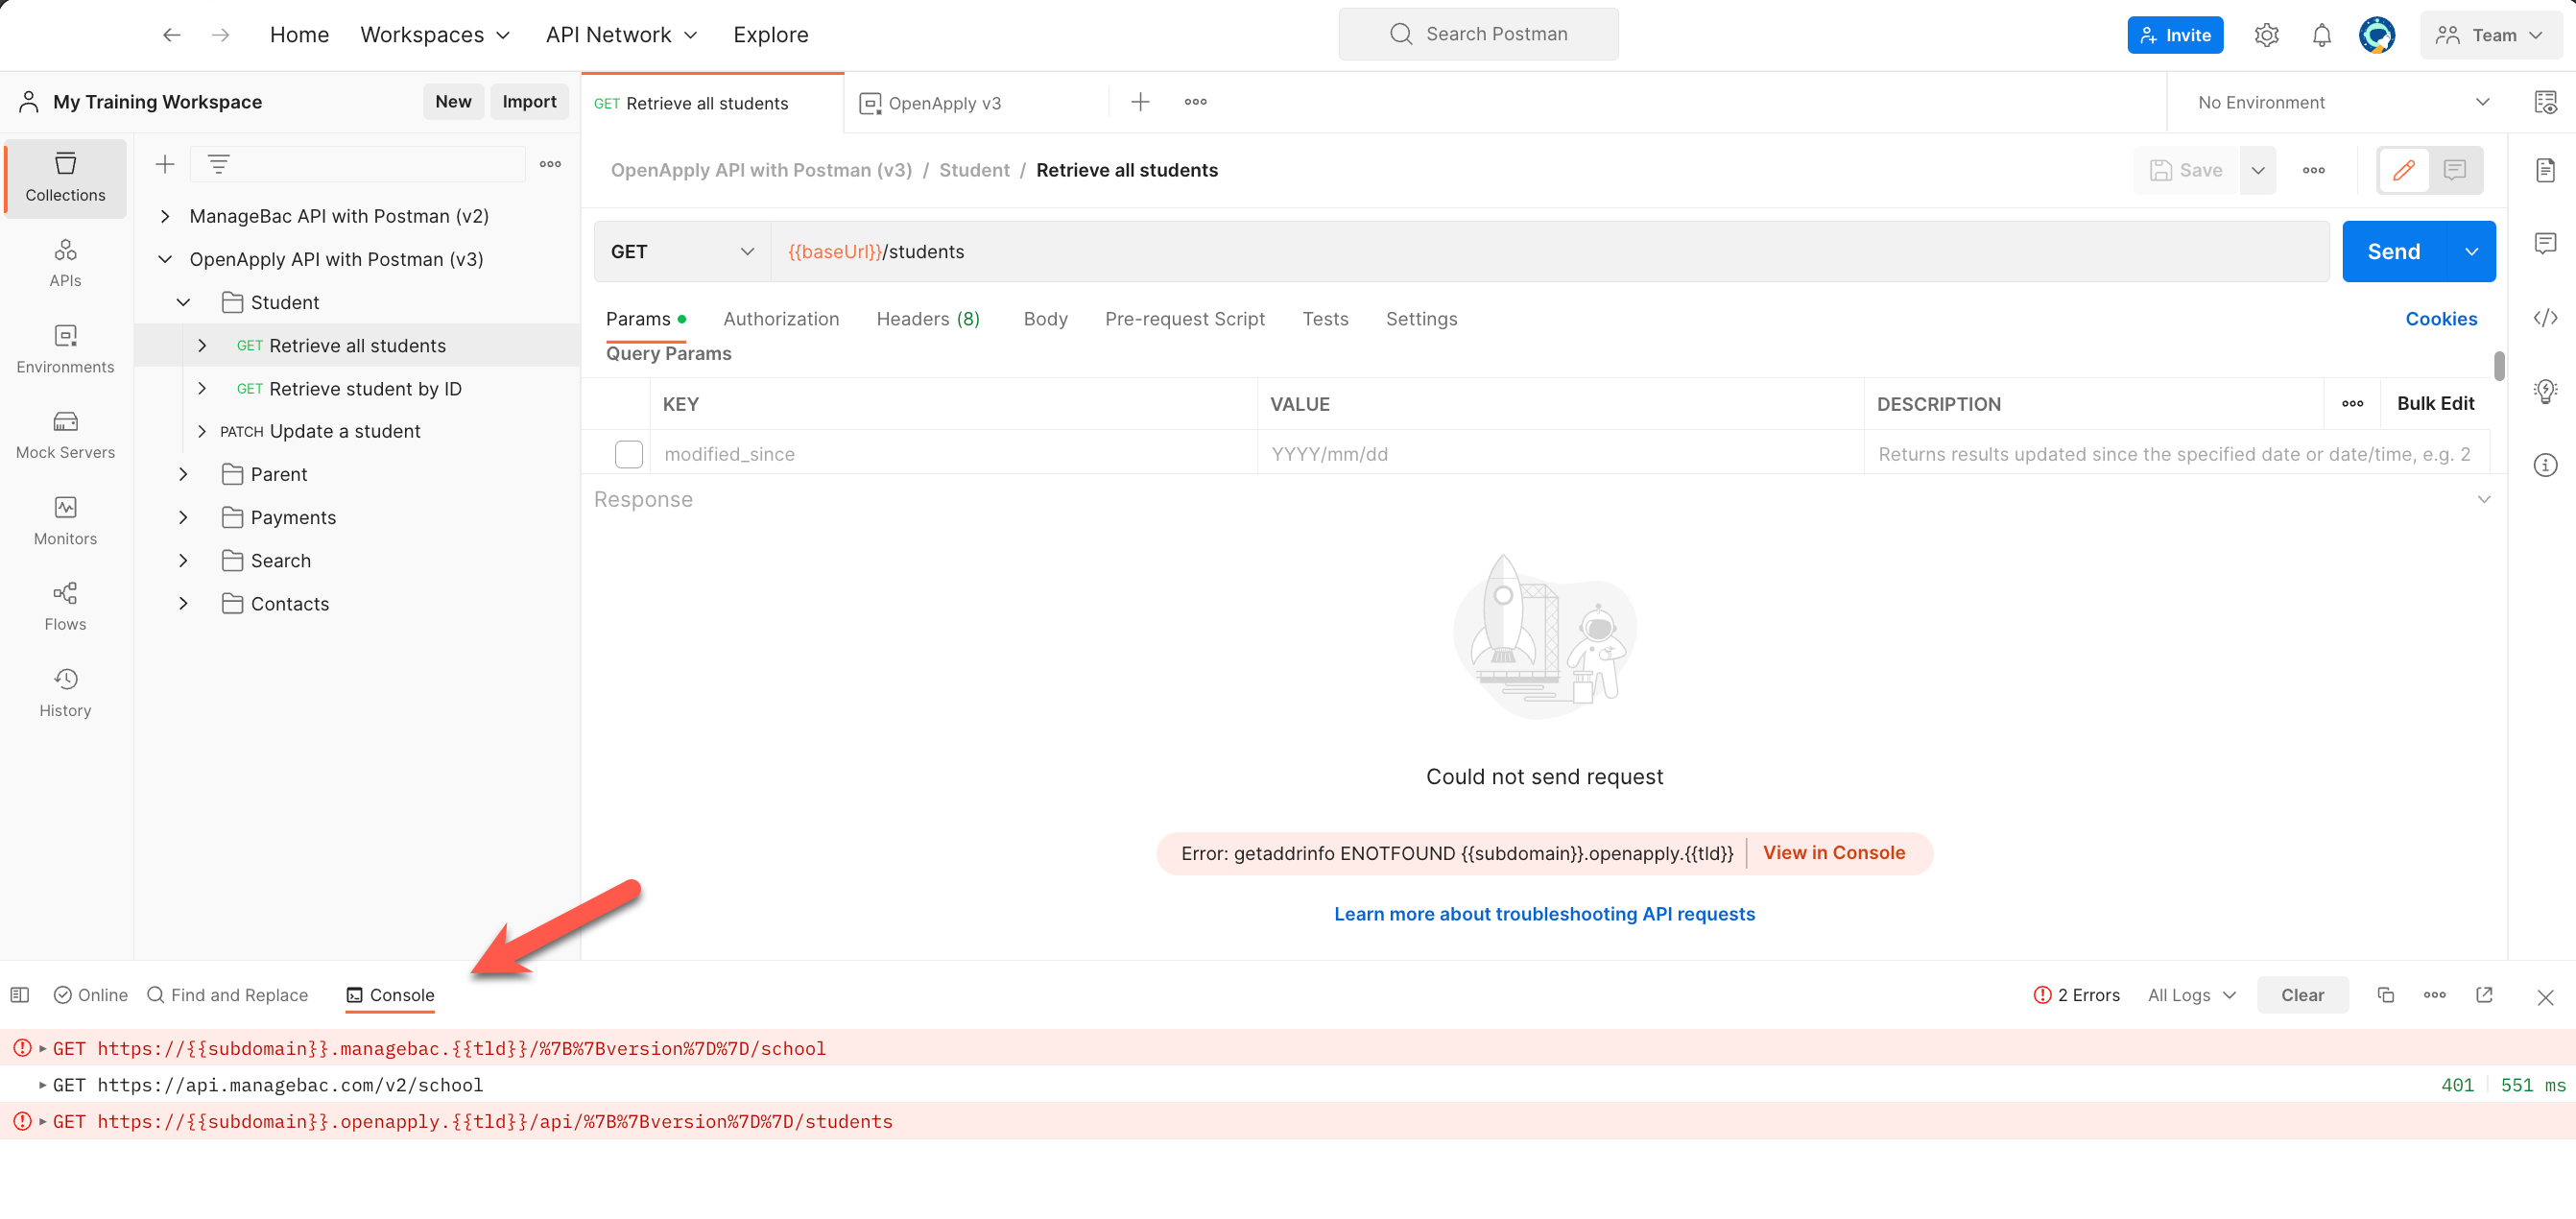
Task: Open the Save options dropdown arrow
Action: click(x=2257, y=170)
